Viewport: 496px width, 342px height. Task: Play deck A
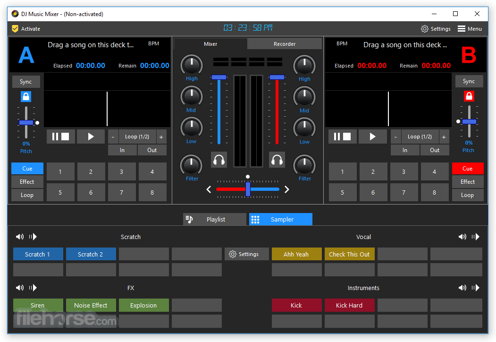pos(91,137)
